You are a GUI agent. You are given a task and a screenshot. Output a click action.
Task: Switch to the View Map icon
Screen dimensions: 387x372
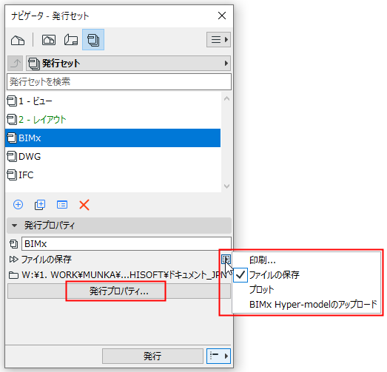pyautogui.click(x=49, y=40)
